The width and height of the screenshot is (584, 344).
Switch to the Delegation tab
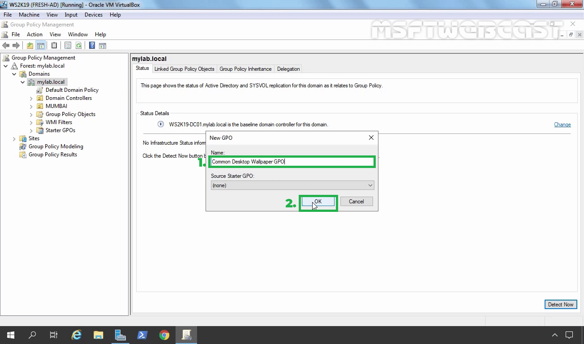pyautogui.click(x=288, y=69)
